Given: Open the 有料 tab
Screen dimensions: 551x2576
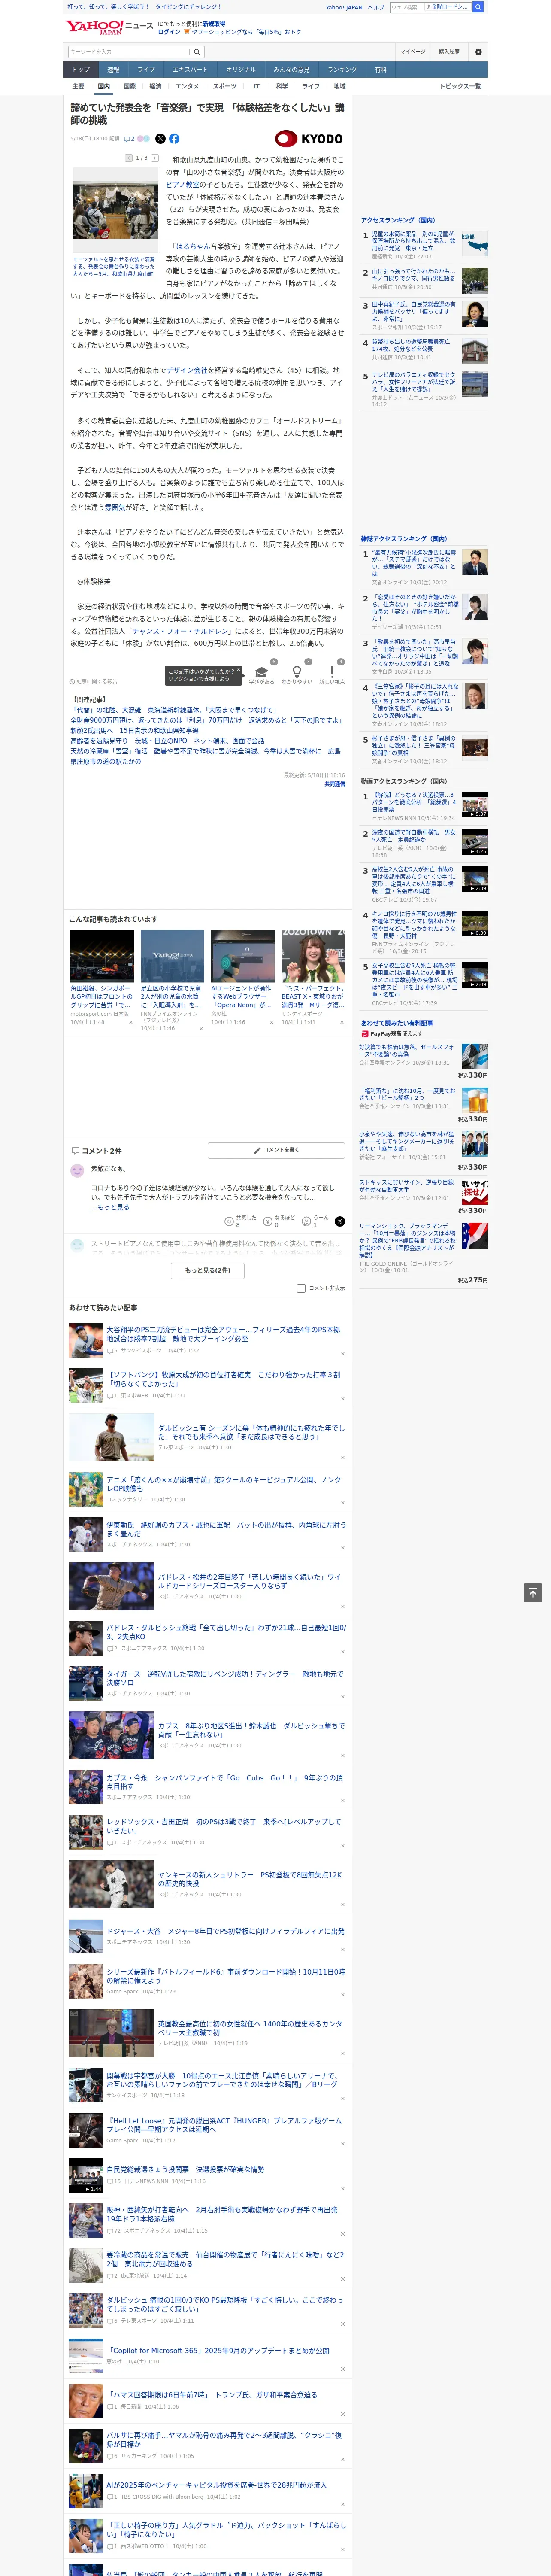Looking at the screenshot, I should coord(380,70).
